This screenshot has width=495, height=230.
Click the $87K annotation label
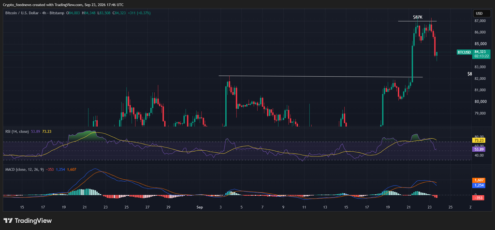click(418, 17)
